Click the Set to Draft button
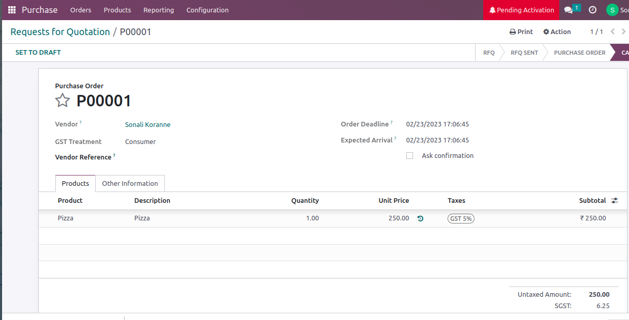 tap(38, 53)
